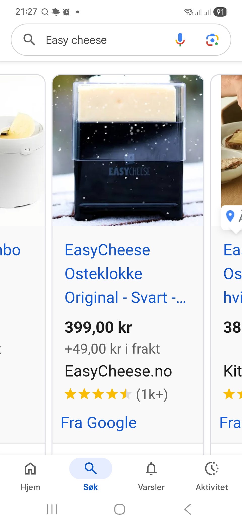The image size is (242, 525).
Task: Open the partially visible right product title
Action: (233, 274)
